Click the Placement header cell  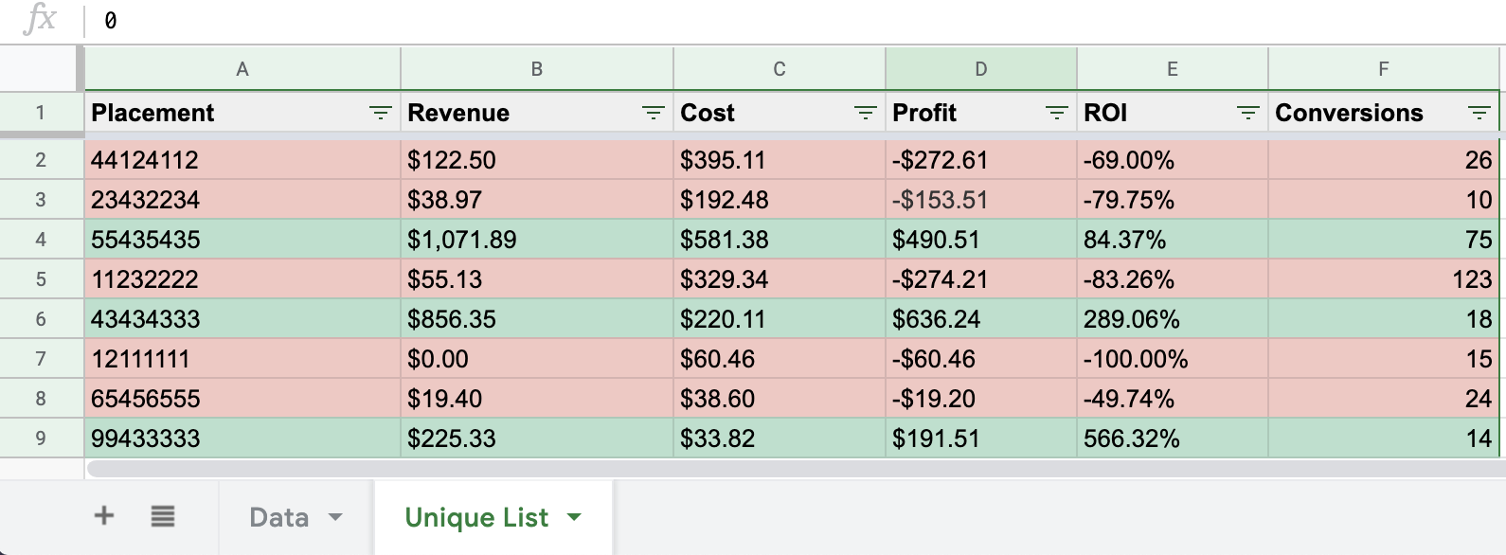(x=242, y=113)
